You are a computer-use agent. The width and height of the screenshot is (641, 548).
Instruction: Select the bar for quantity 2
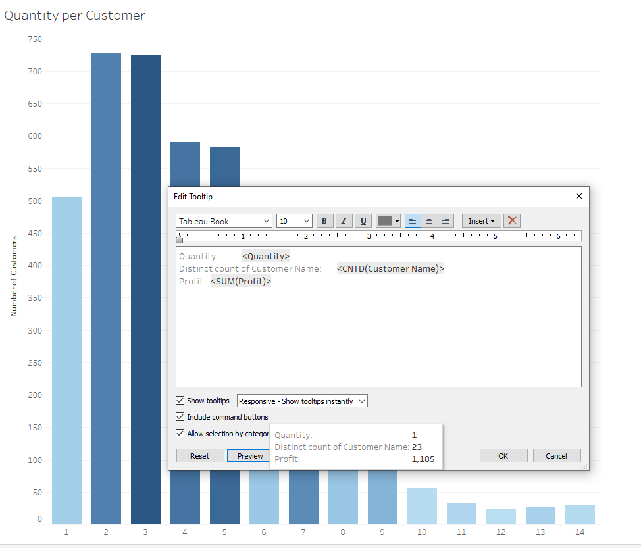click(107, 289)
